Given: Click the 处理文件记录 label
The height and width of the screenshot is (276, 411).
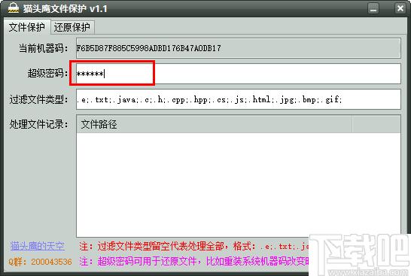Looking at the screenshot, I should coord(39,124).
